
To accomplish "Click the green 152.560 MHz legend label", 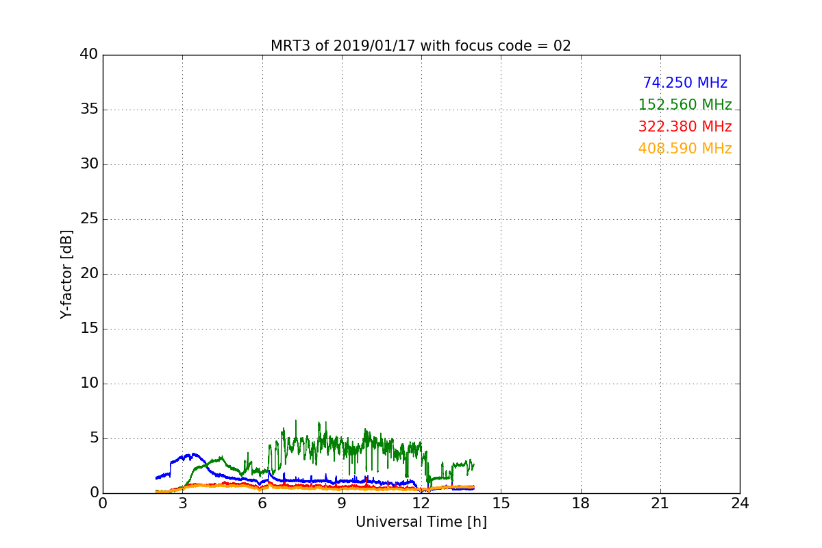I will (x=685, y=105).
